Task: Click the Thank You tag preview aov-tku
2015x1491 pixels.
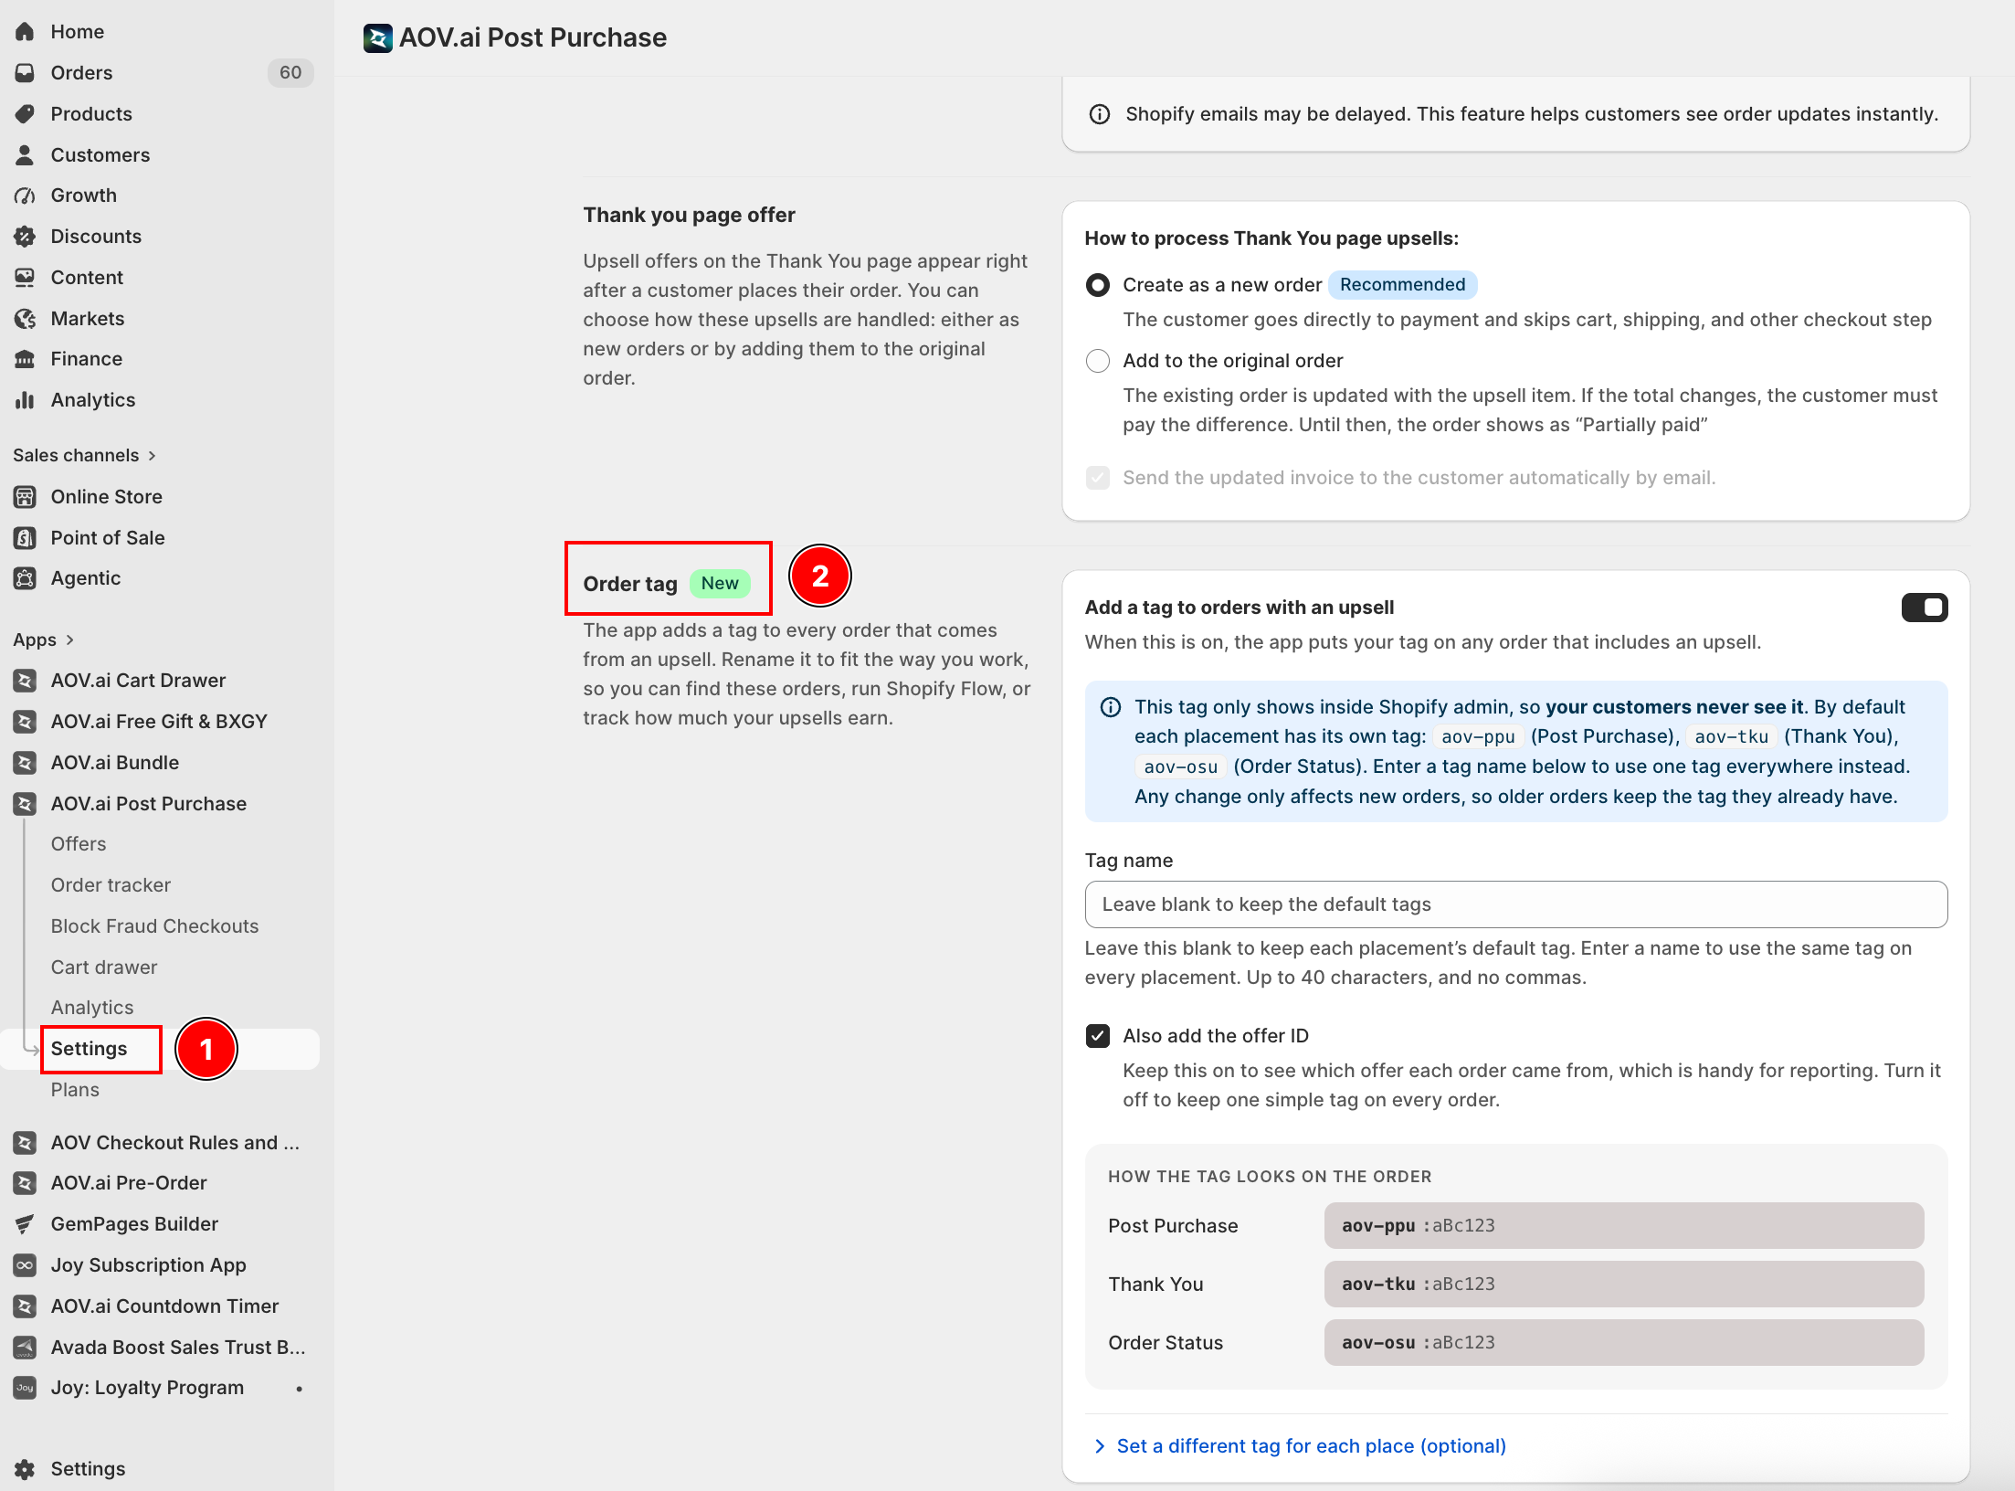Action: (1623, 1285)
